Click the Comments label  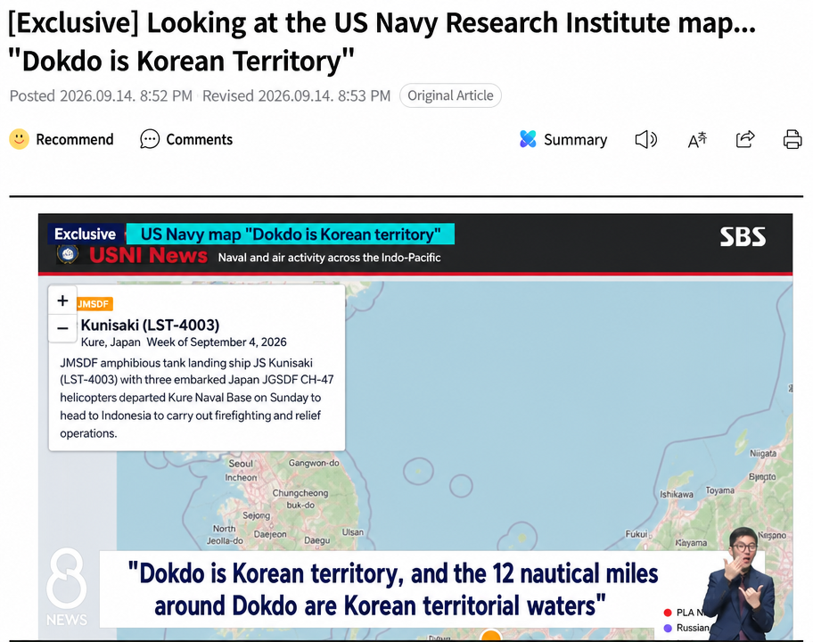coord(199,139)
